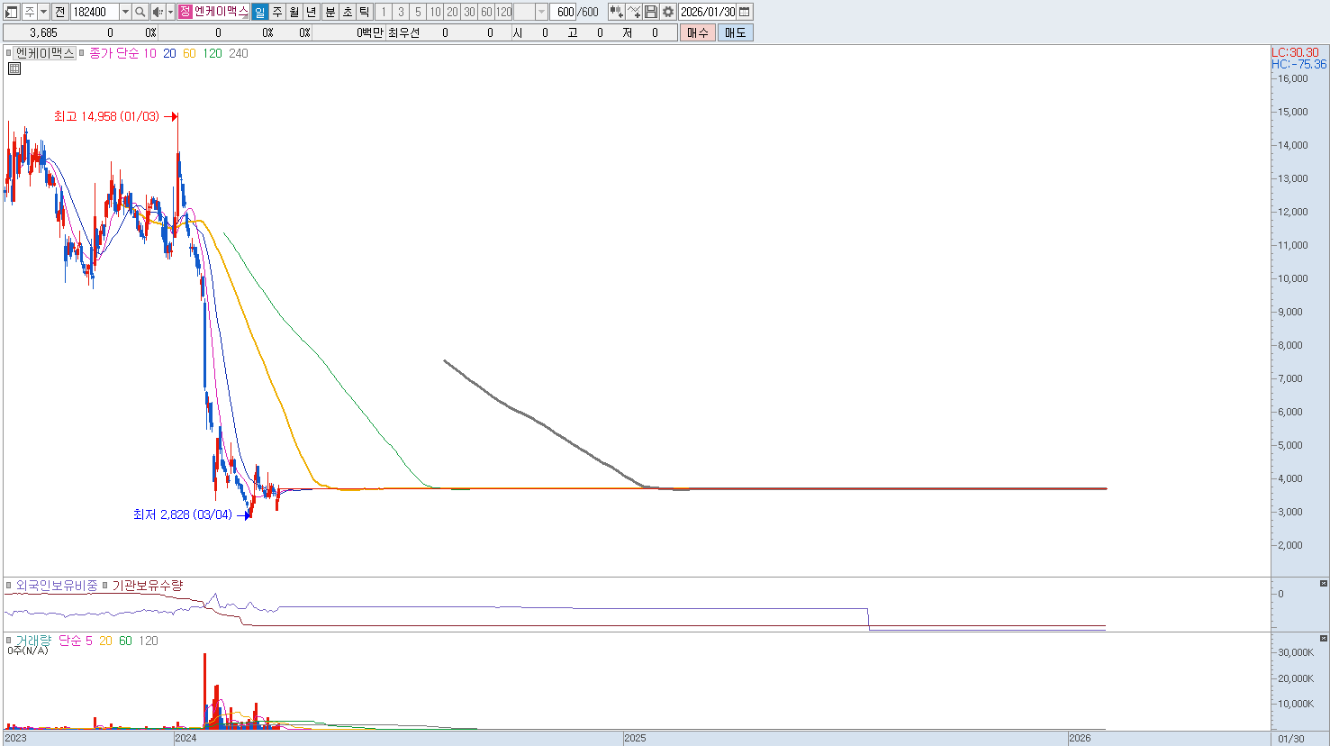Toggle the 기관보유수량 indicator marker

(x=105, y=586)
